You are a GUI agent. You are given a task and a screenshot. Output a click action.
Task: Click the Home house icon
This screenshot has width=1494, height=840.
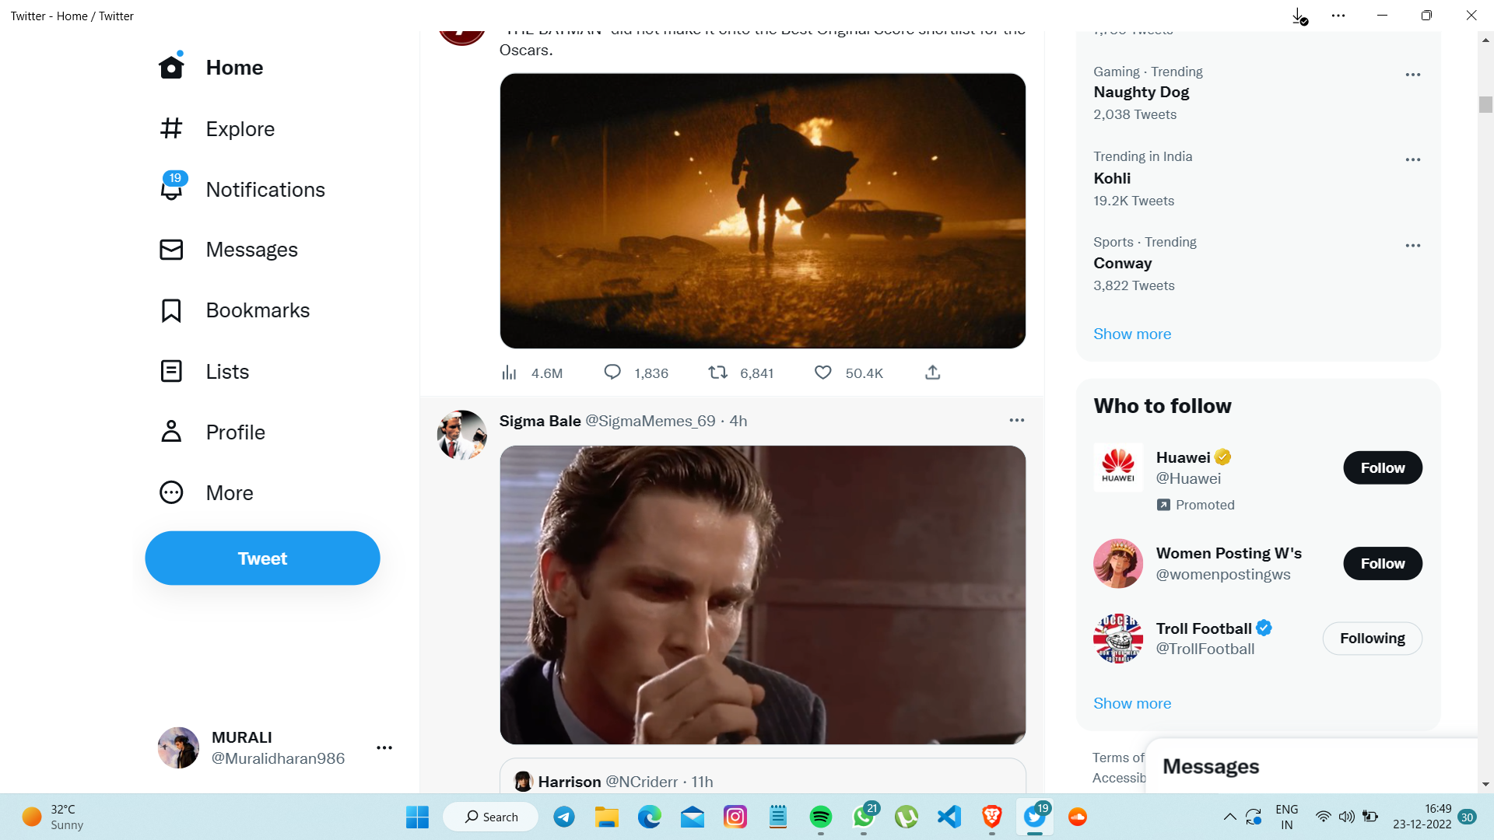point(171,68)
